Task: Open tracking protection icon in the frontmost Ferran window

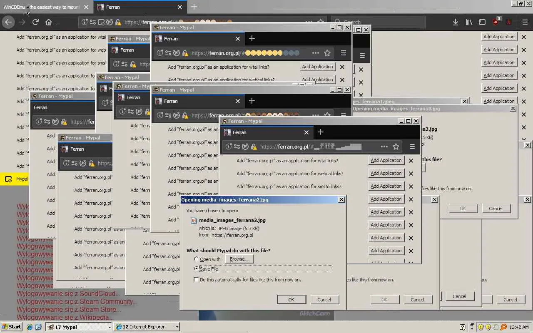Action: tap(245, 147)
